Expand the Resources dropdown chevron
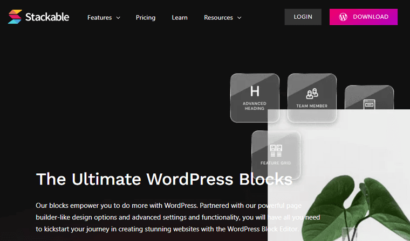Viewport: 410px width, 241px height. 239,18
